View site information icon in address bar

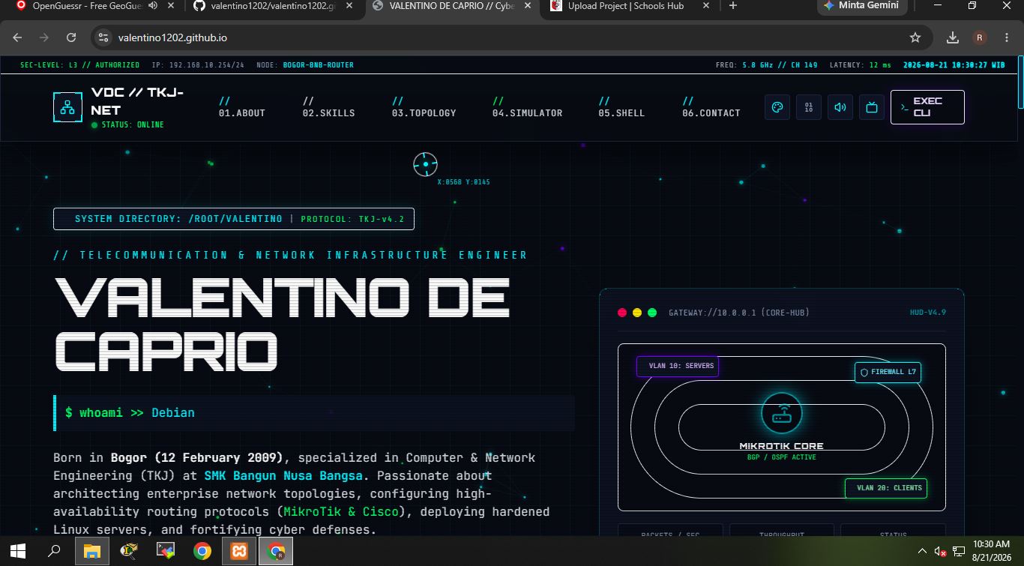click(103, 37)
